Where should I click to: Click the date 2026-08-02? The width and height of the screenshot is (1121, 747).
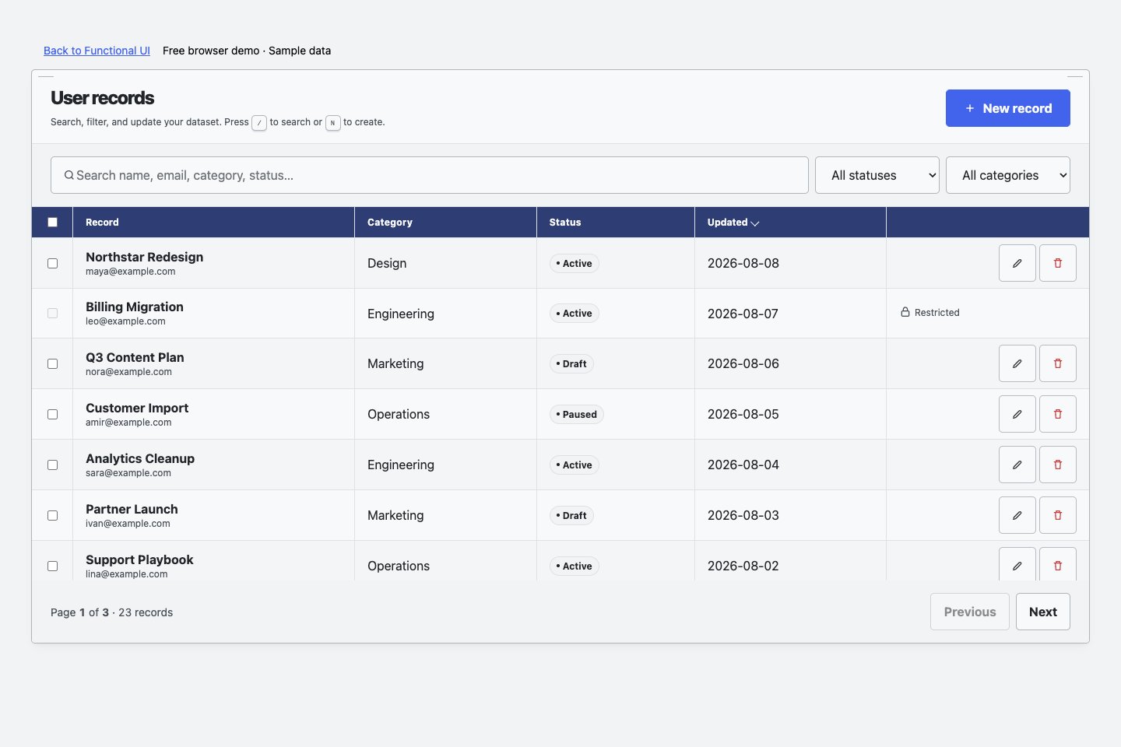[x=743, y=566]
